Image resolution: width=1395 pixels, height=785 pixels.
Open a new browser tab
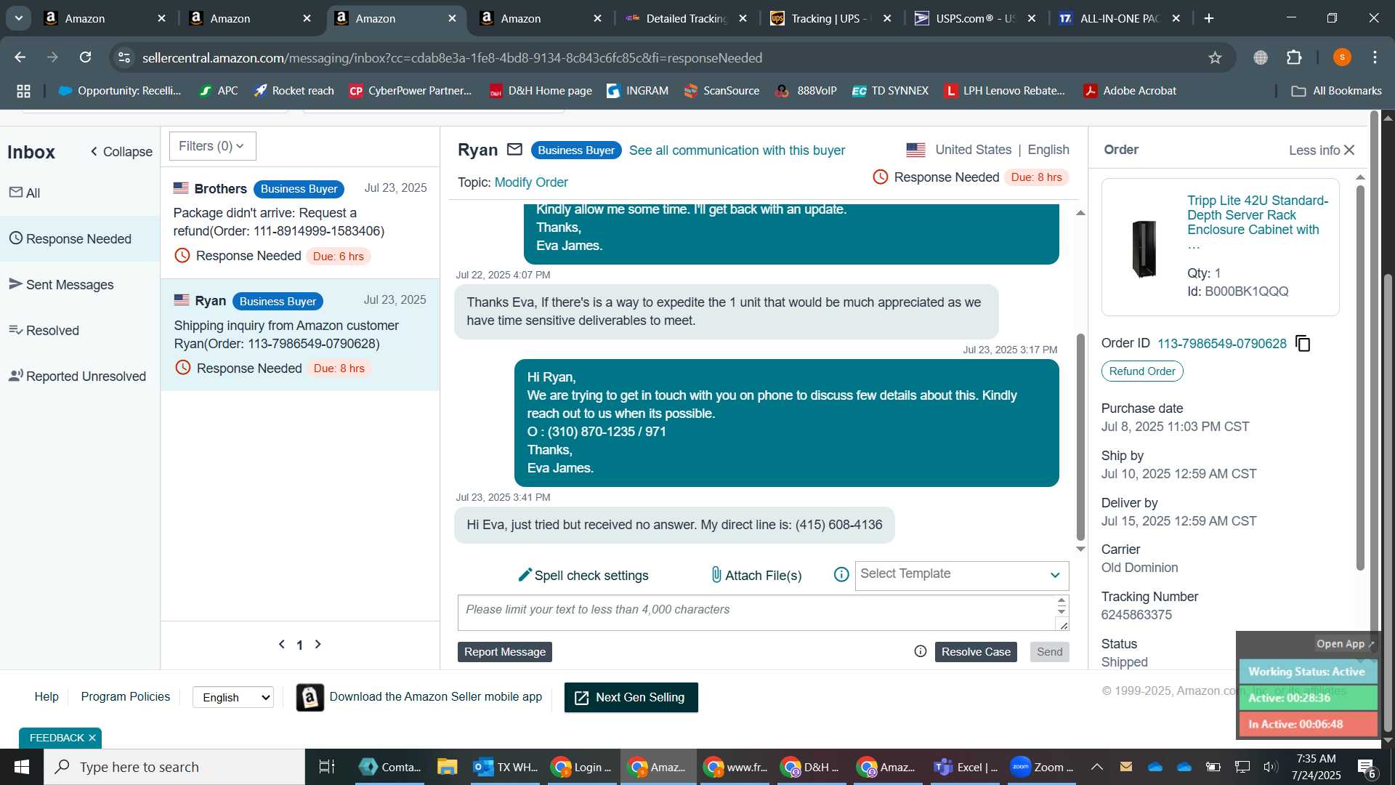click(x=1209, y=18)
